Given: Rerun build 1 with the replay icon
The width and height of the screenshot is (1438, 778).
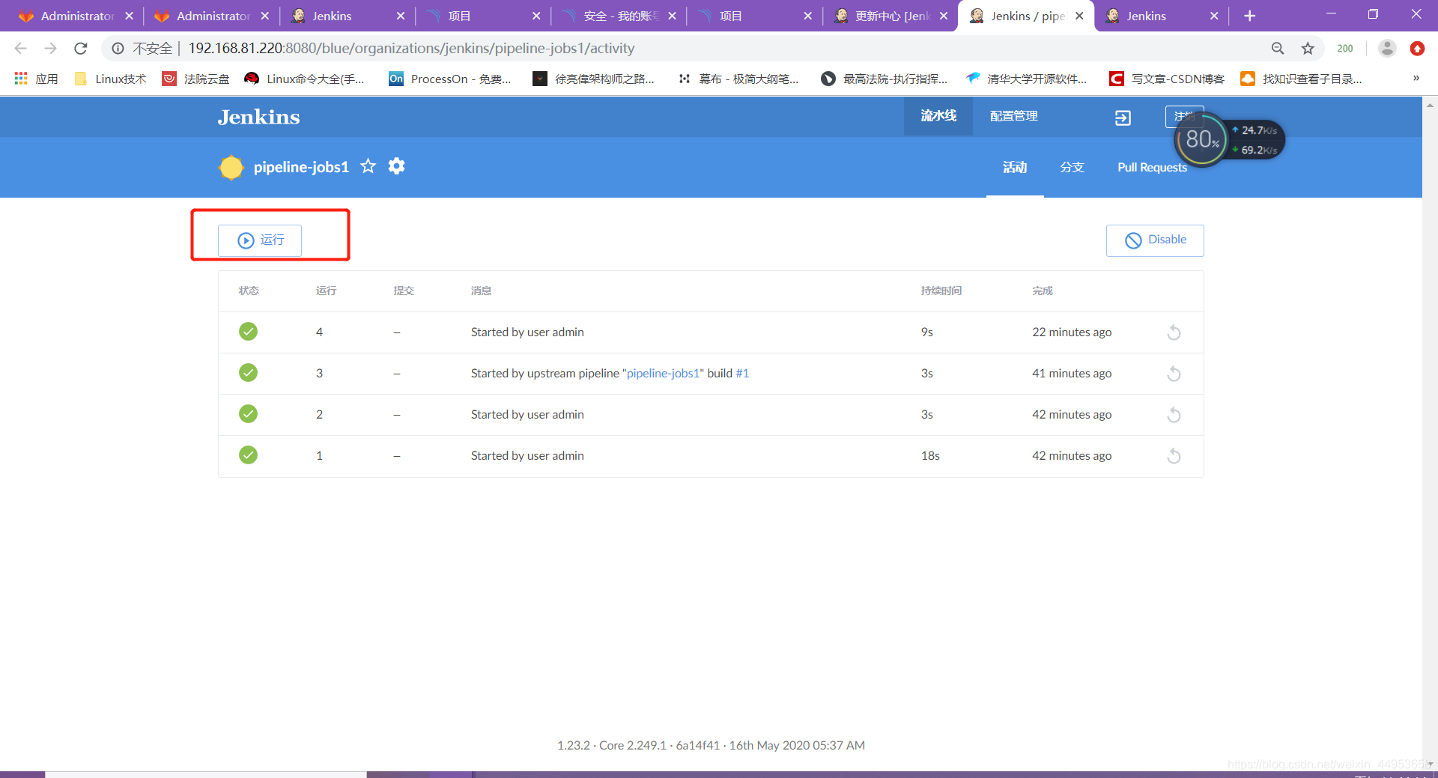Looking at the screenshot, I should pyautogui.click(x=1174, y=456).
